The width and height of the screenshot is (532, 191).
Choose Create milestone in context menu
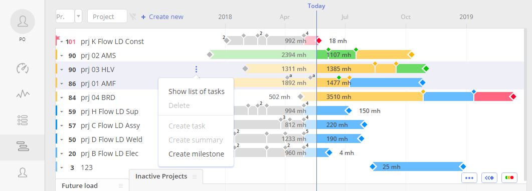[x=196, y=154]
